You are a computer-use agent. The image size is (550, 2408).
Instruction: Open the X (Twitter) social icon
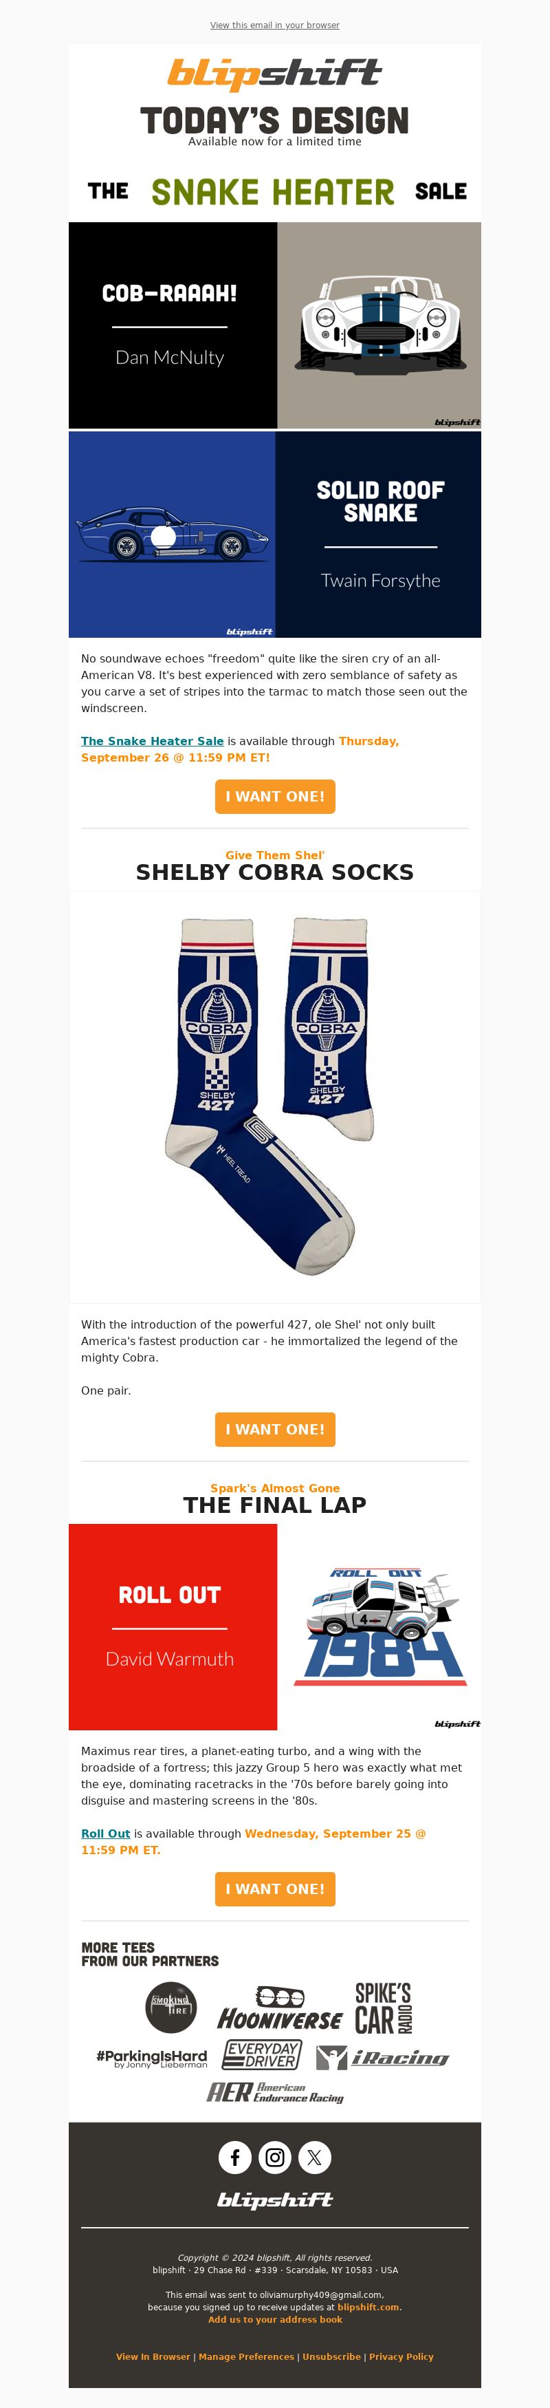(315, 2158)
